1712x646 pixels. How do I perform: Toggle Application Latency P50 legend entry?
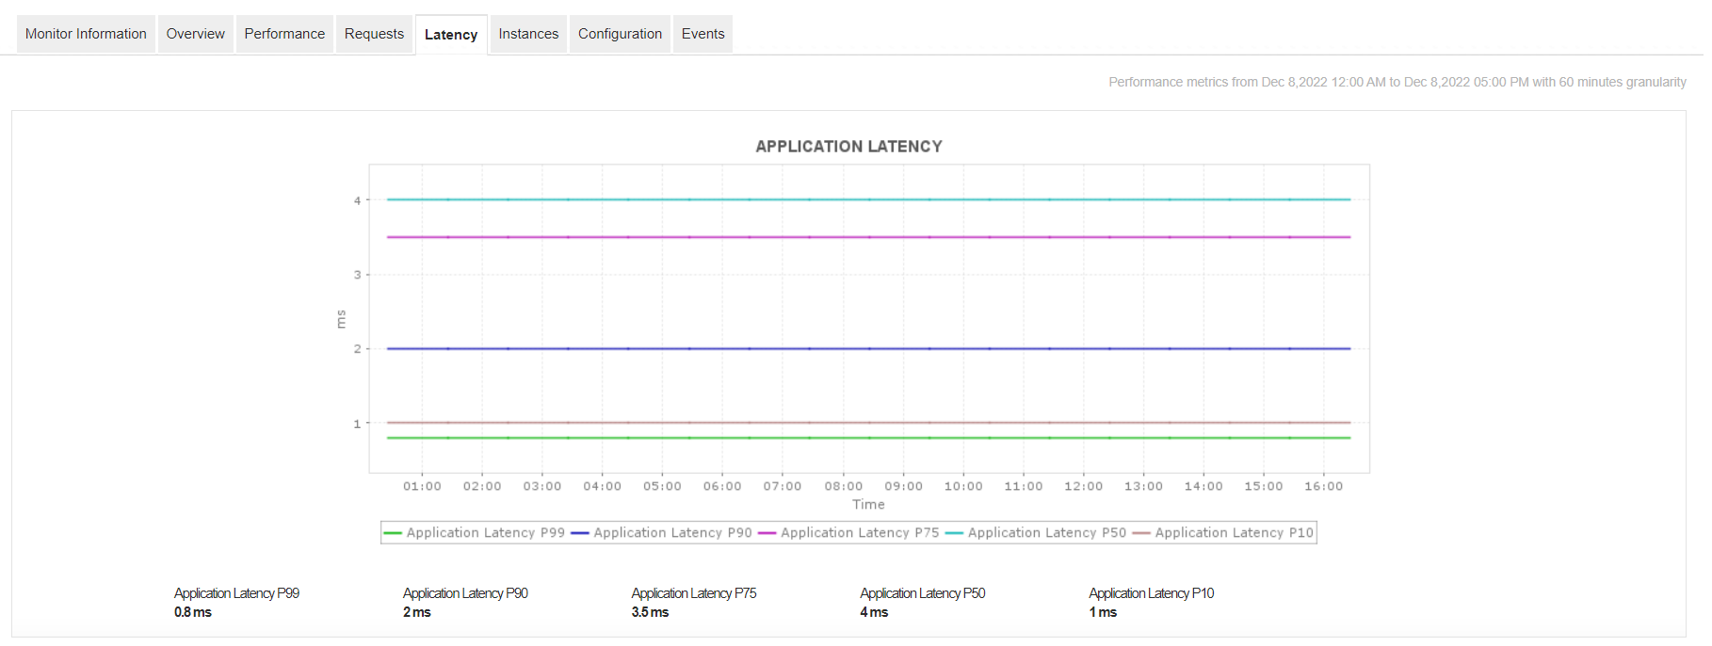pyautogui.click(x=1036, y=532)
